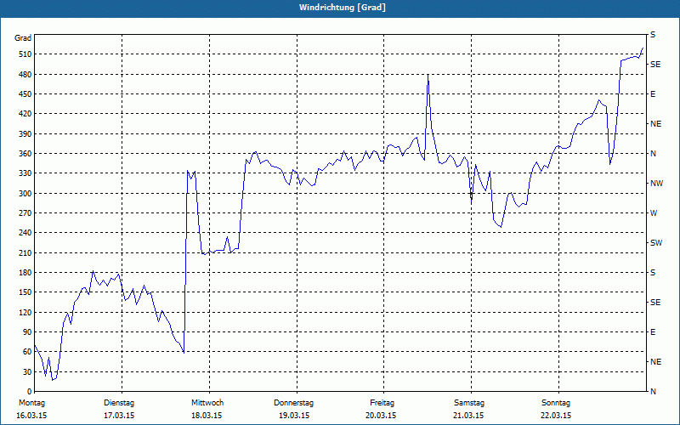The image size is (680, 425).
Task: Select the 390 y-axis value
Action: (25, 133)
